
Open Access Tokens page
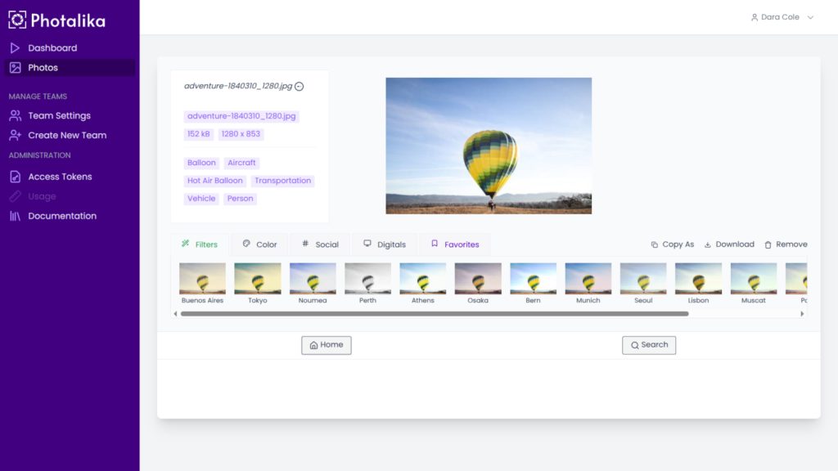click(x=60, y=177)
